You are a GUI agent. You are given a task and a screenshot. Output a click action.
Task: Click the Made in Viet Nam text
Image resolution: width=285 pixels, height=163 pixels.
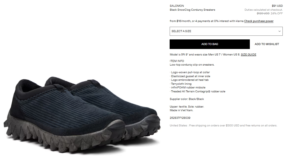coord(181,110)
